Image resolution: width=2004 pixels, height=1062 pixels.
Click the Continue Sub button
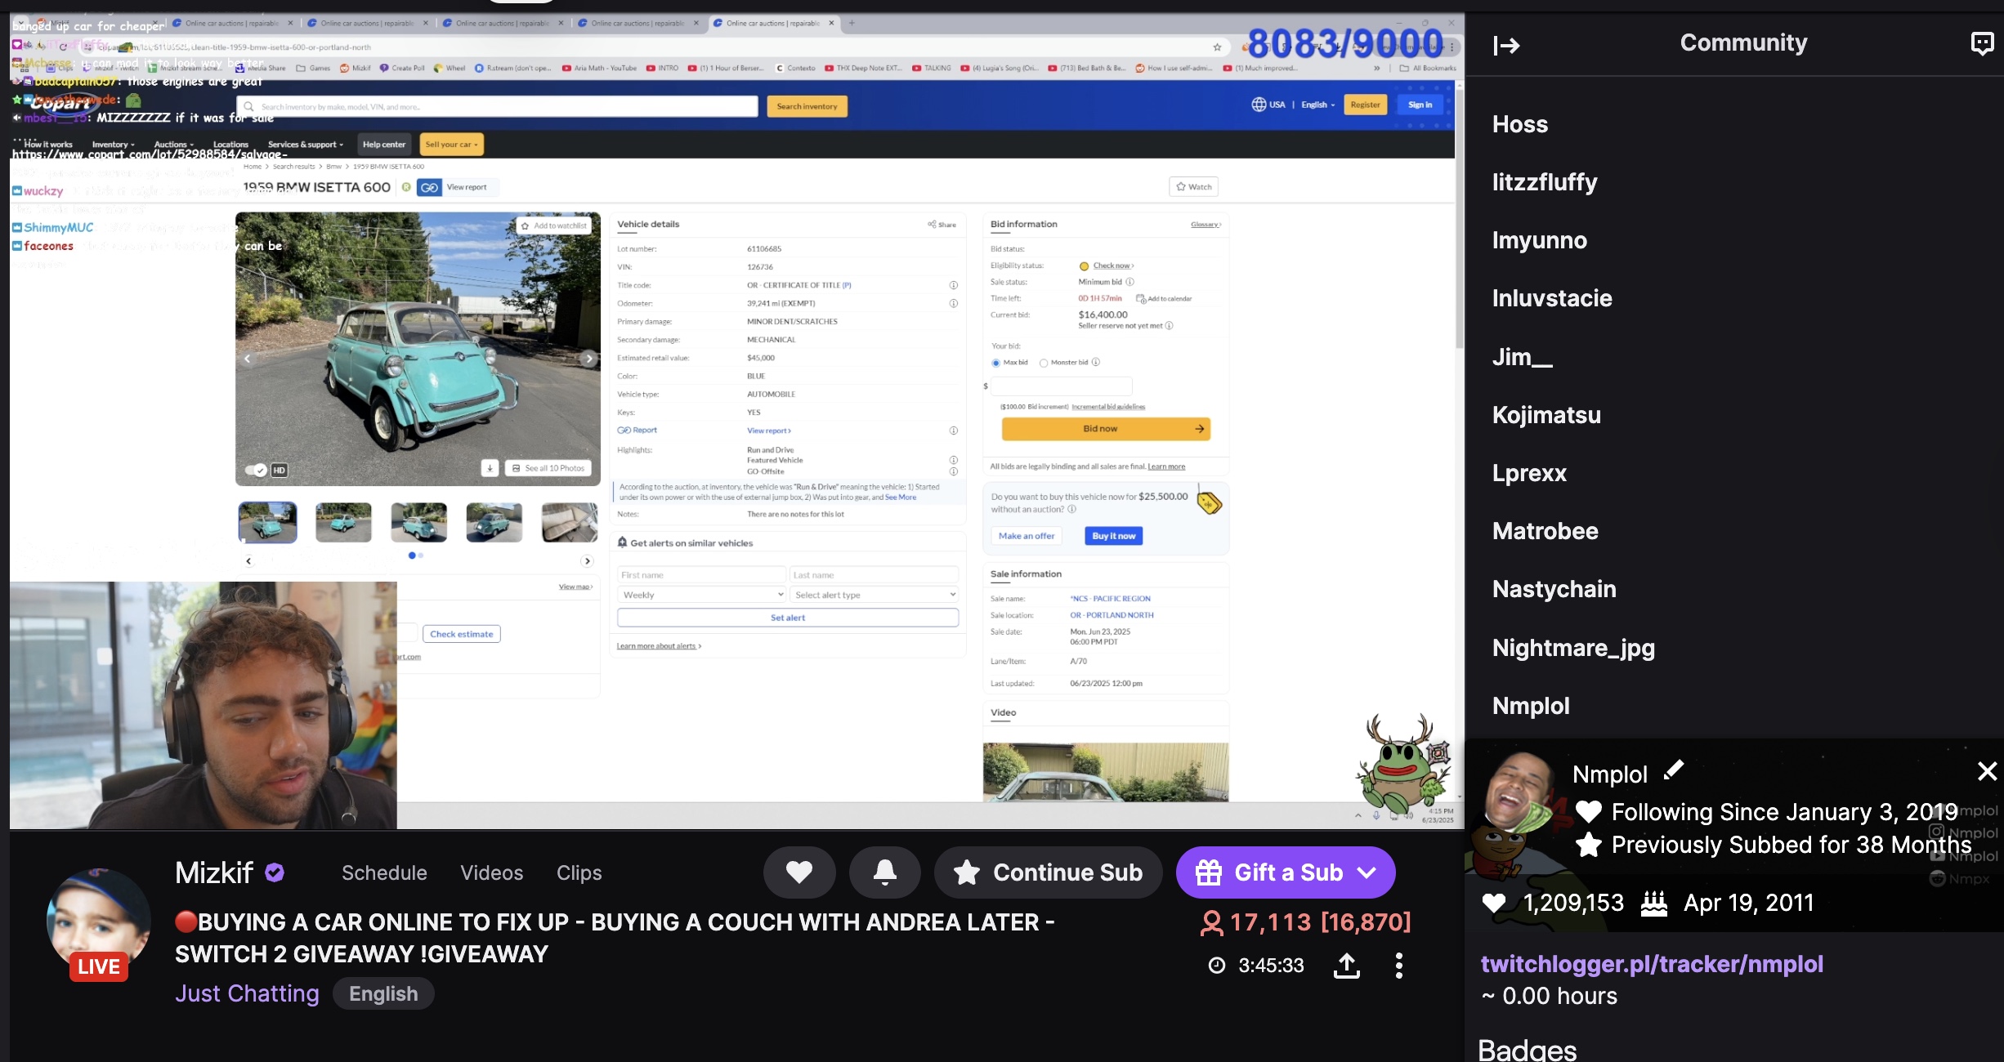pos(1048,872)
